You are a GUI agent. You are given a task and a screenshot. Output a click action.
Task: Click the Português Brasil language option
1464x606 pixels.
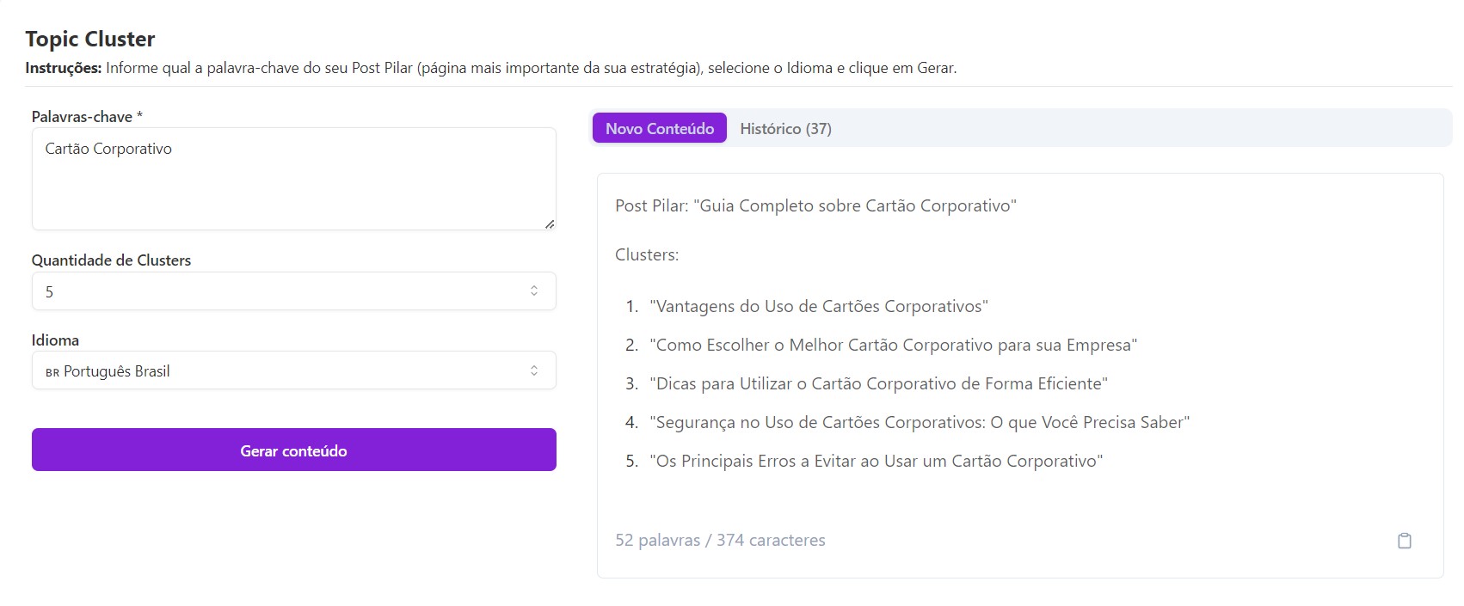(116, 370)
